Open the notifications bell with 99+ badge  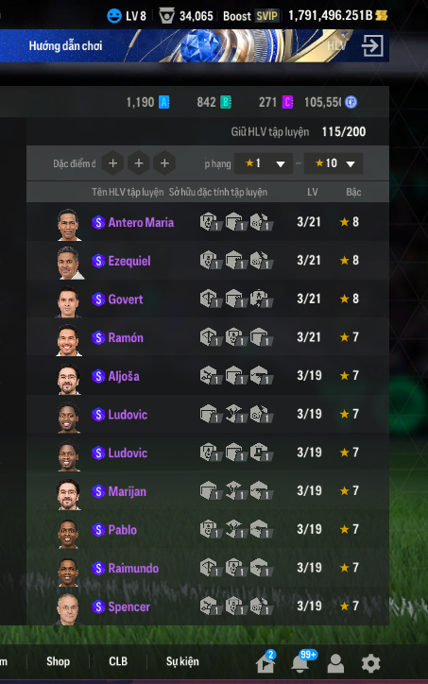click(x=300, y=661)
